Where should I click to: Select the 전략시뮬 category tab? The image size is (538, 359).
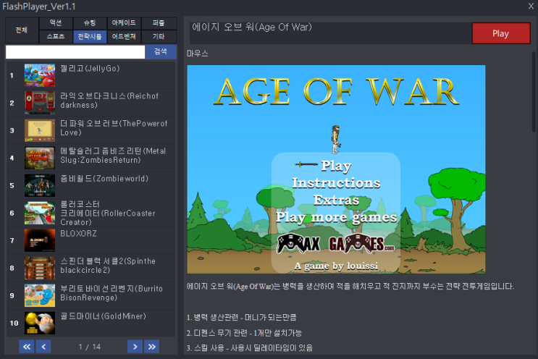[x=90, y=36]
